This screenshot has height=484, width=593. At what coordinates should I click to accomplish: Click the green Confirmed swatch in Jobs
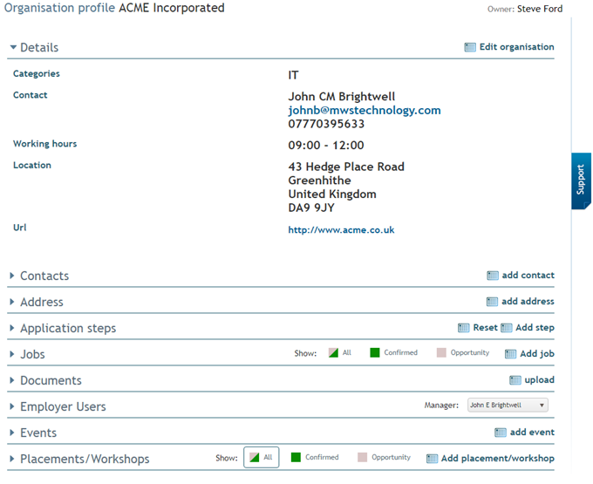click(375, 353)
